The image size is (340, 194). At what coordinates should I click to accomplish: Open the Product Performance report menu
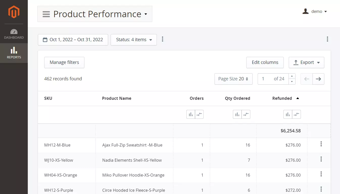[x=95, y=14]
